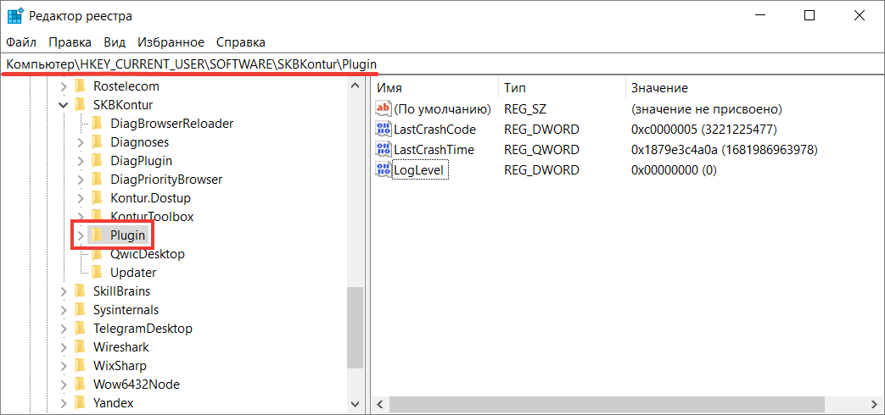Click the Sysinternals folder icon
This screenshot has width=885, height=415.
[x=80, y=309]
